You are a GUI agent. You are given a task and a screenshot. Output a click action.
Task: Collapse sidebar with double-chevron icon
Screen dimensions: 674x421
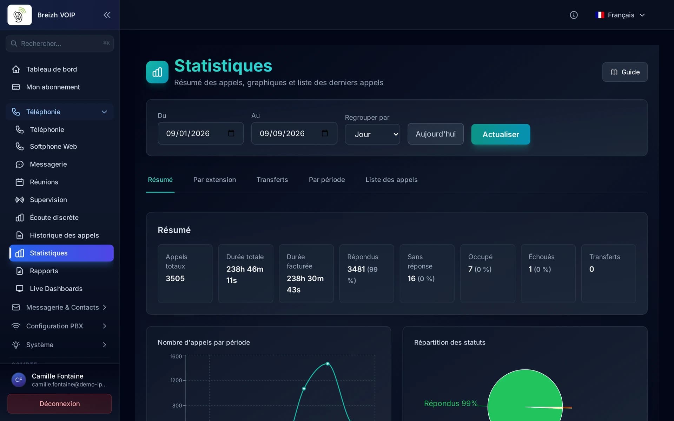(107, 15)
